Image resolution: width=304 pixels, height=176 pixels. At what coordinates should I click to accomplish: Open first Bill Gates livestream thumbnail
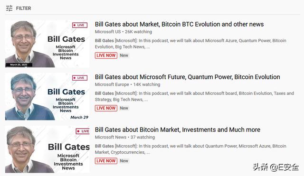pyautogui.click(x=47, y=44)
